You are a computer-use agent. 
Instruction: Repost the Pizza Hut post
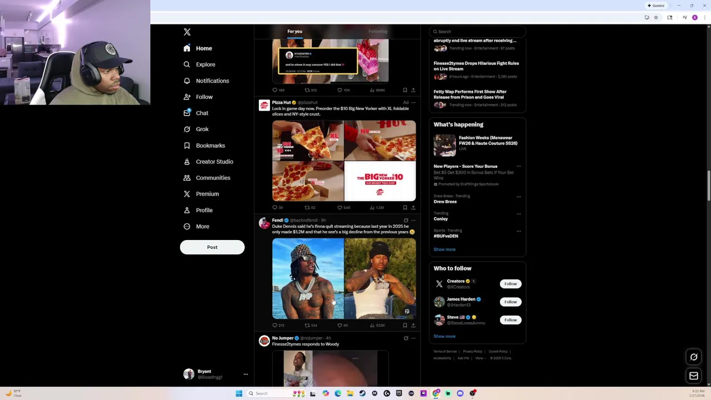[310, 208]
